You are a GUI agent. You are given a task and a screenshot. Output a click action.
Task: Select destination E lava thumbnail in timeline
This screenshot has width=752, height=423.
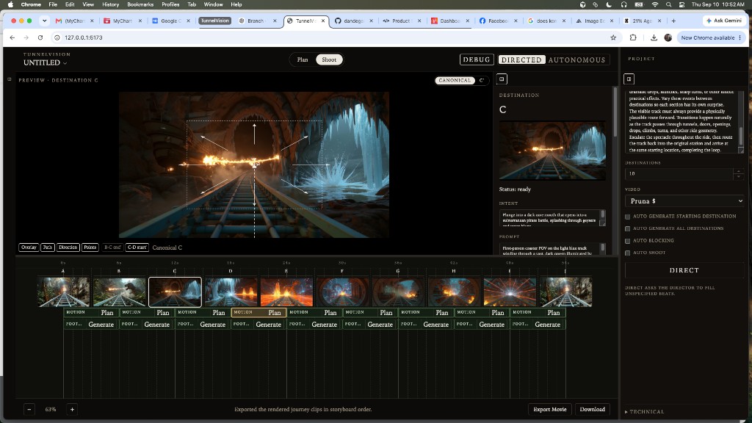pyautogui.click(x=286, y=292)
